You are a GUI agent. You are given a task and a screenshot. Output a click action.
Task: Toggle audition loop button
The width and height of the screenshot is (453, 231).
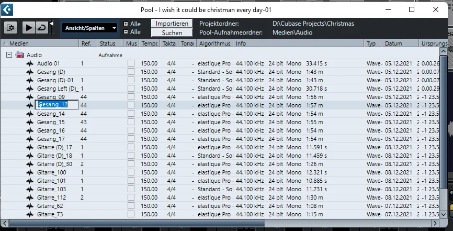(x=42, y=28)
